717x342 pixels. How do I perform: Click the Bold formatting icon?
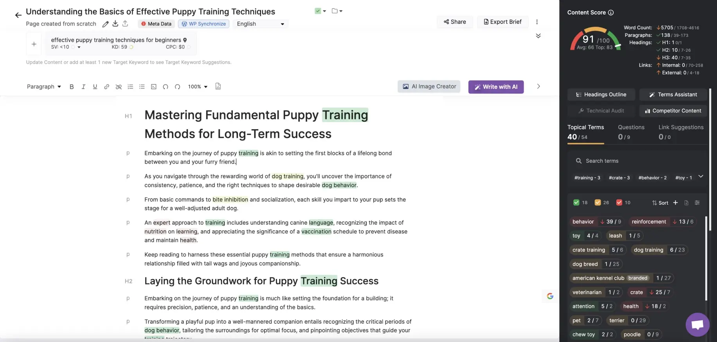point(72,87)
